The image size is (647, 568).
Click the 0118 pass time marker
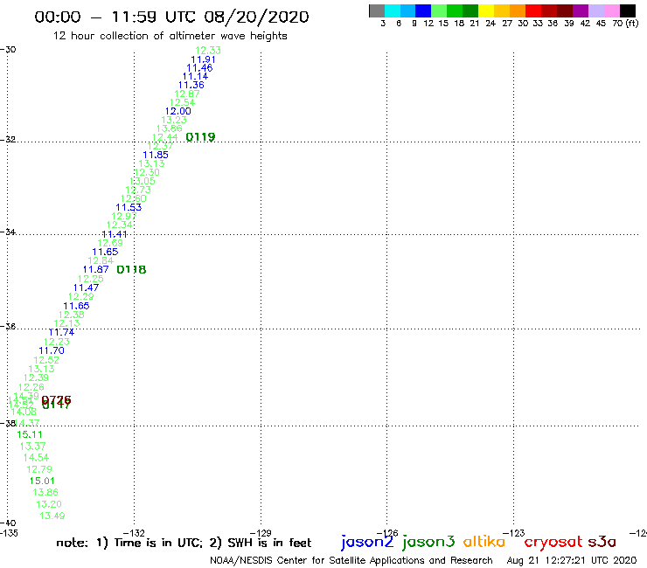point(131,269)
